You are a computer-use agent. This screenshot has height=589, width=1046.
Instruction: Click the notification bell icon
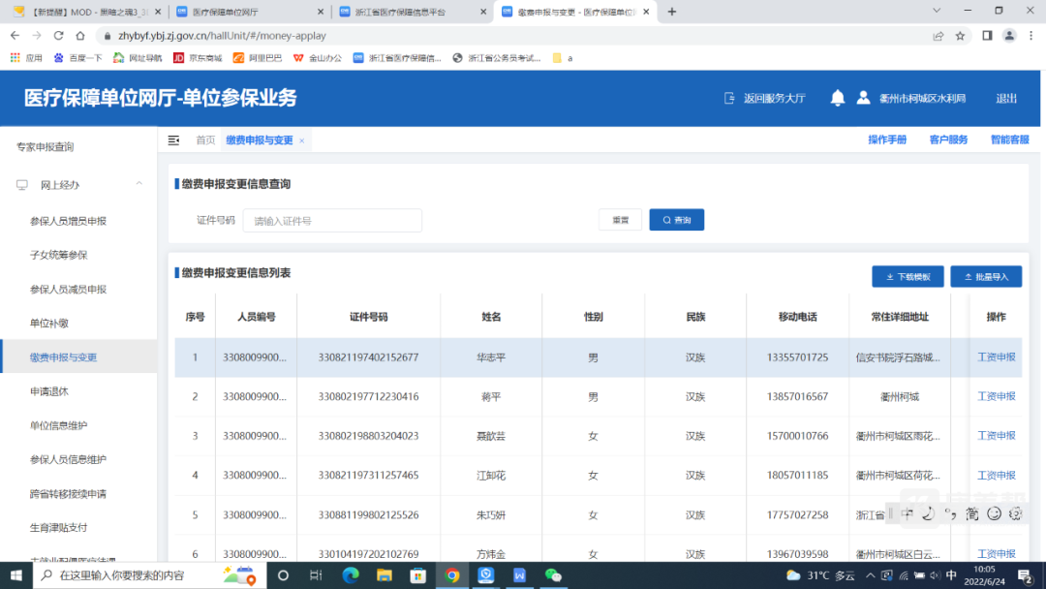pyautogui.click(x=837, y=98)
